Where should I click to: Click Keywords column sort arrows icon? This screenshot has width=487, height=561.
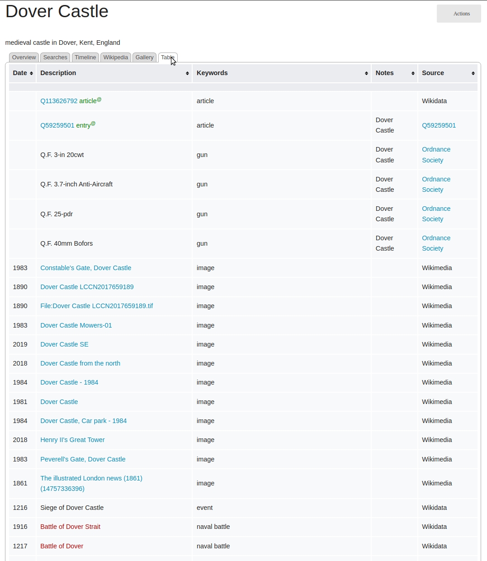pyautogui.click(x=366, y=73)
